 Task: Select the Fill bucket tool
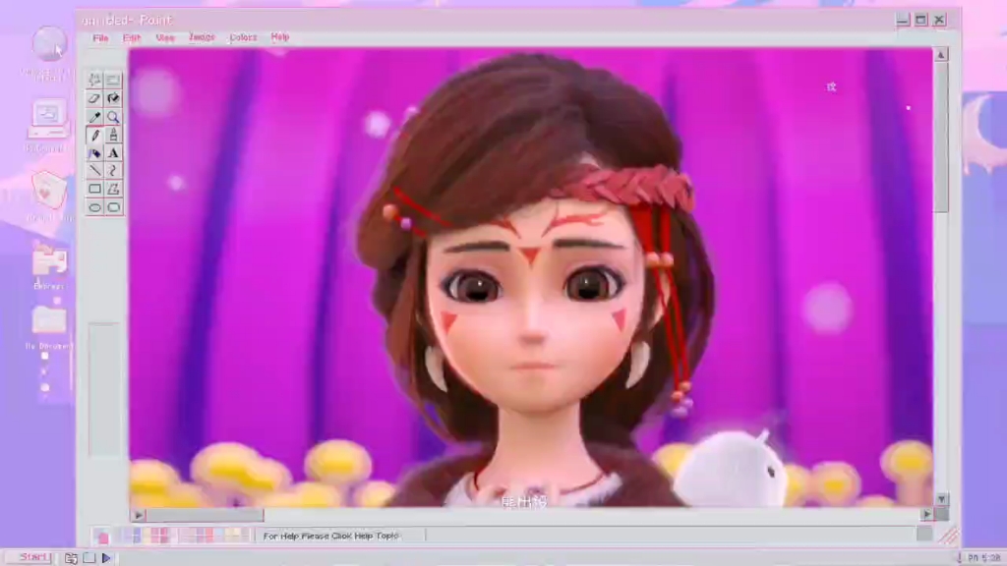coord(114,98)
